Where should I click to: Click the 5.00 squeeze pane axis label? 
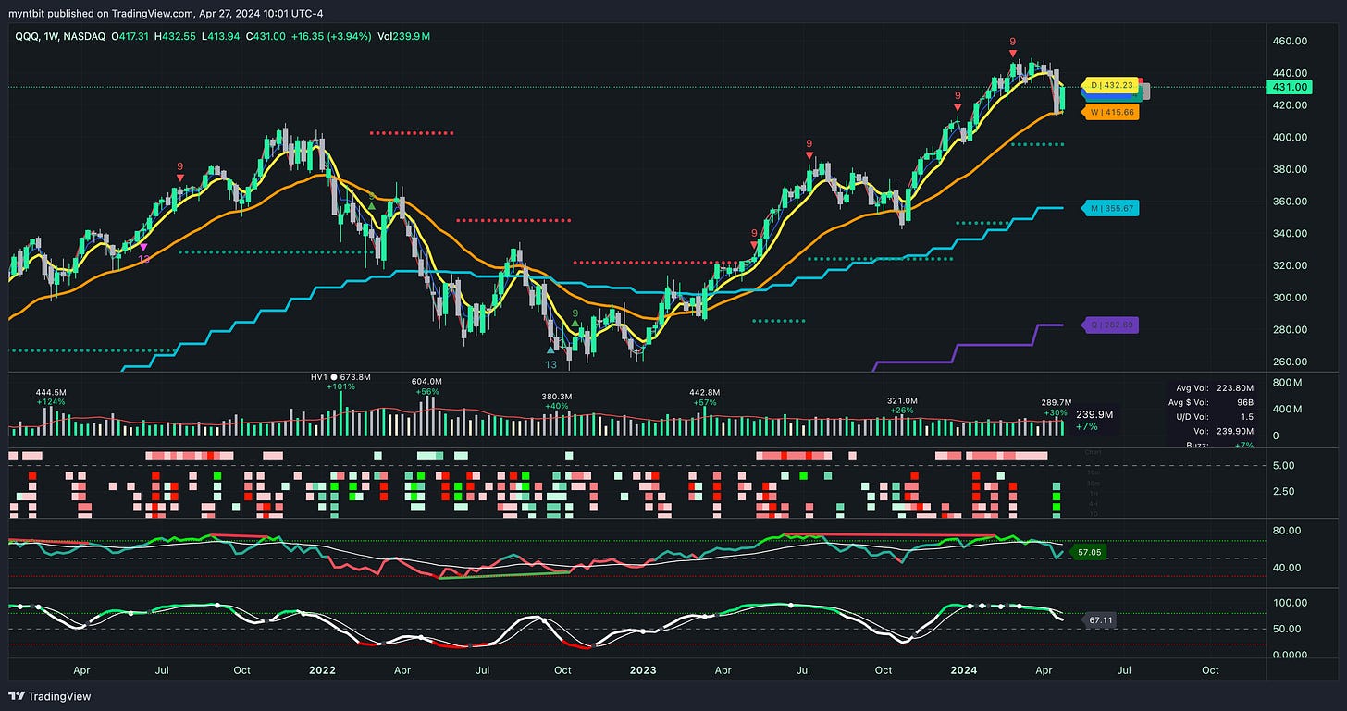click(1283, 466)
